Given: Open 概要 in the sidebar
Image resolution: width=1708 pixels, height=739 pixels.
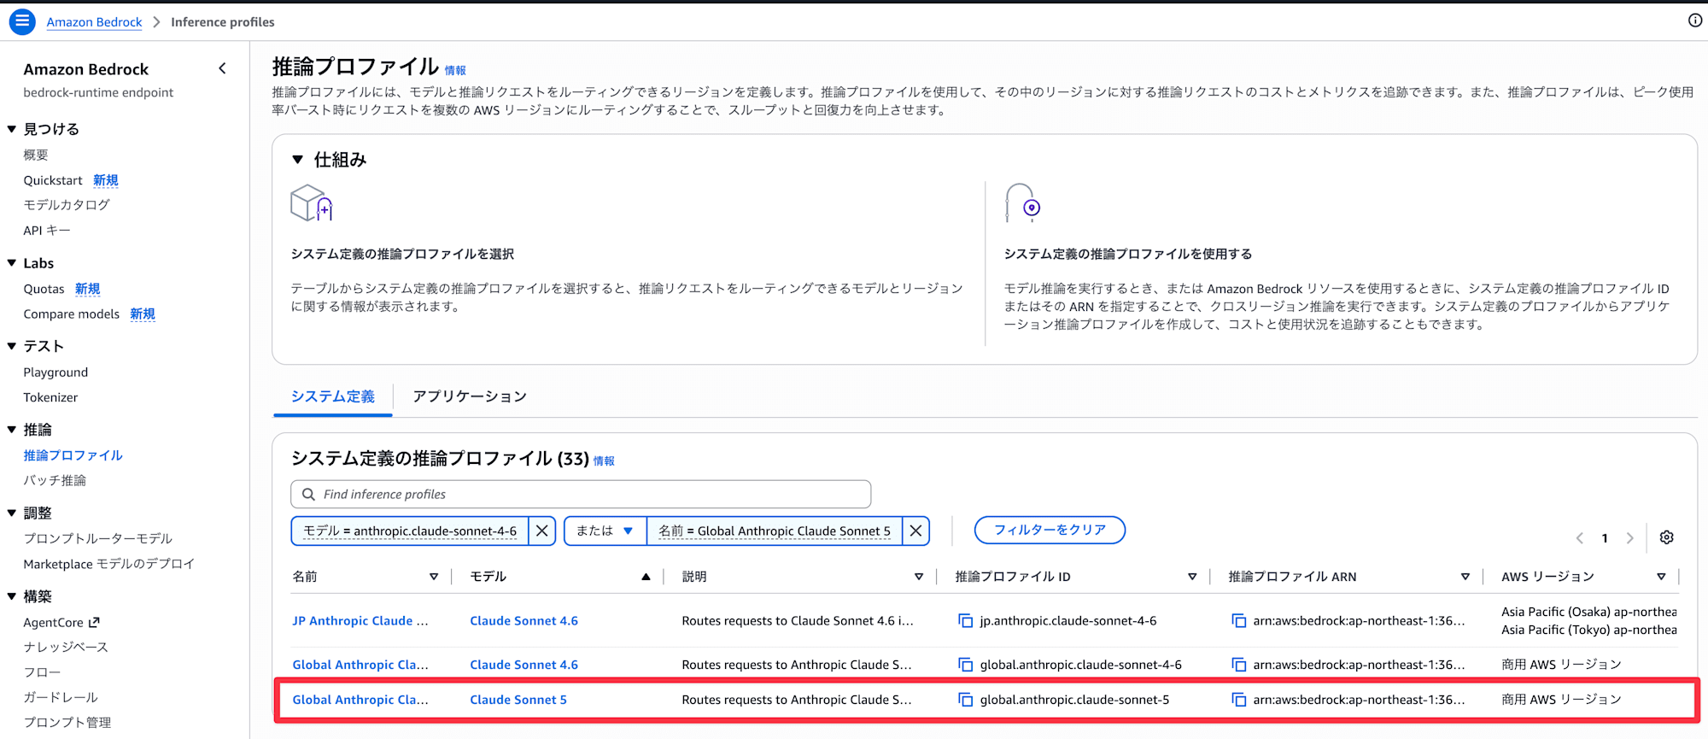Looking at the screenshot, I should [36, 155].
